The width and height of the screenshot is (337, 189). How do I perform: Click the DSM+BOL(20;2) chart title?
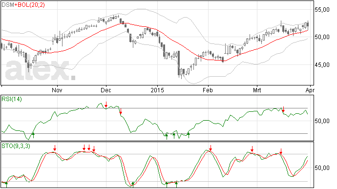pos(23,5)
